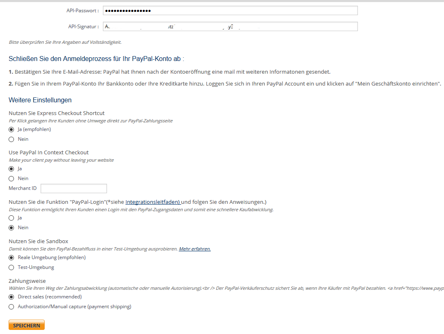Select Ja (empfohlen) for Express Checkout Shortcut
Screen dimensions: 444x334
coord(11,129)
